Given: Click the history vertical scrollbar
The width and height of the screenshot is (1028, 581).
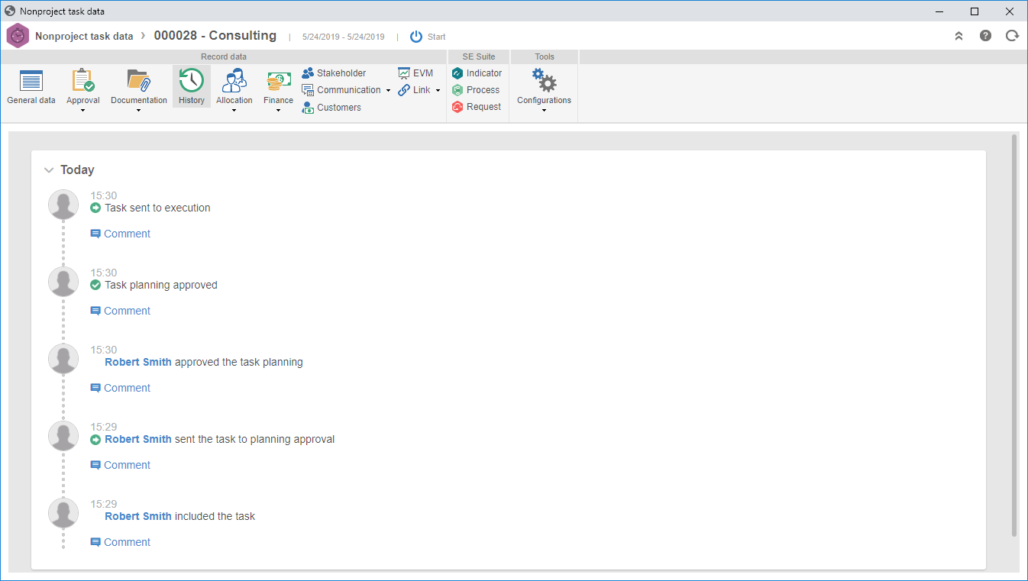Looking at the screenshot, I should coord(1014,336).
